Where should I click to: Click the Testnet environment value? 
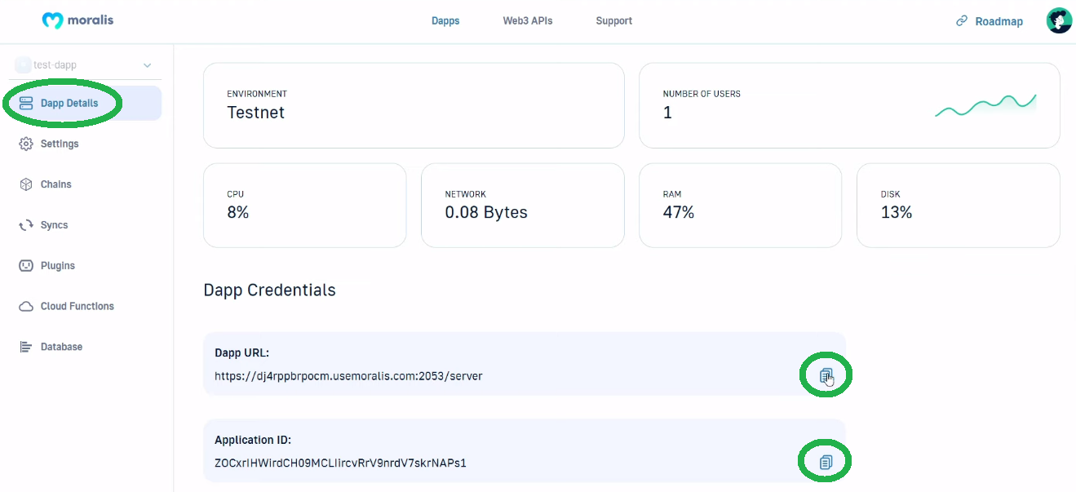(255, 113)
